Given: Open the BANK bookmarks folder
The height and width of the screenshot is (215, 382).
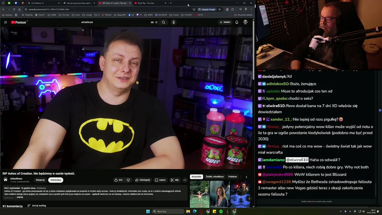Looking at the screenshot, I should click(52, 15).
